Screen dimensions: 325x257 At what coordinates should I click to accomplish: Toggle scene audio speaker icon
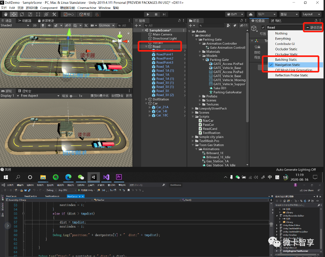pos(50,25)
